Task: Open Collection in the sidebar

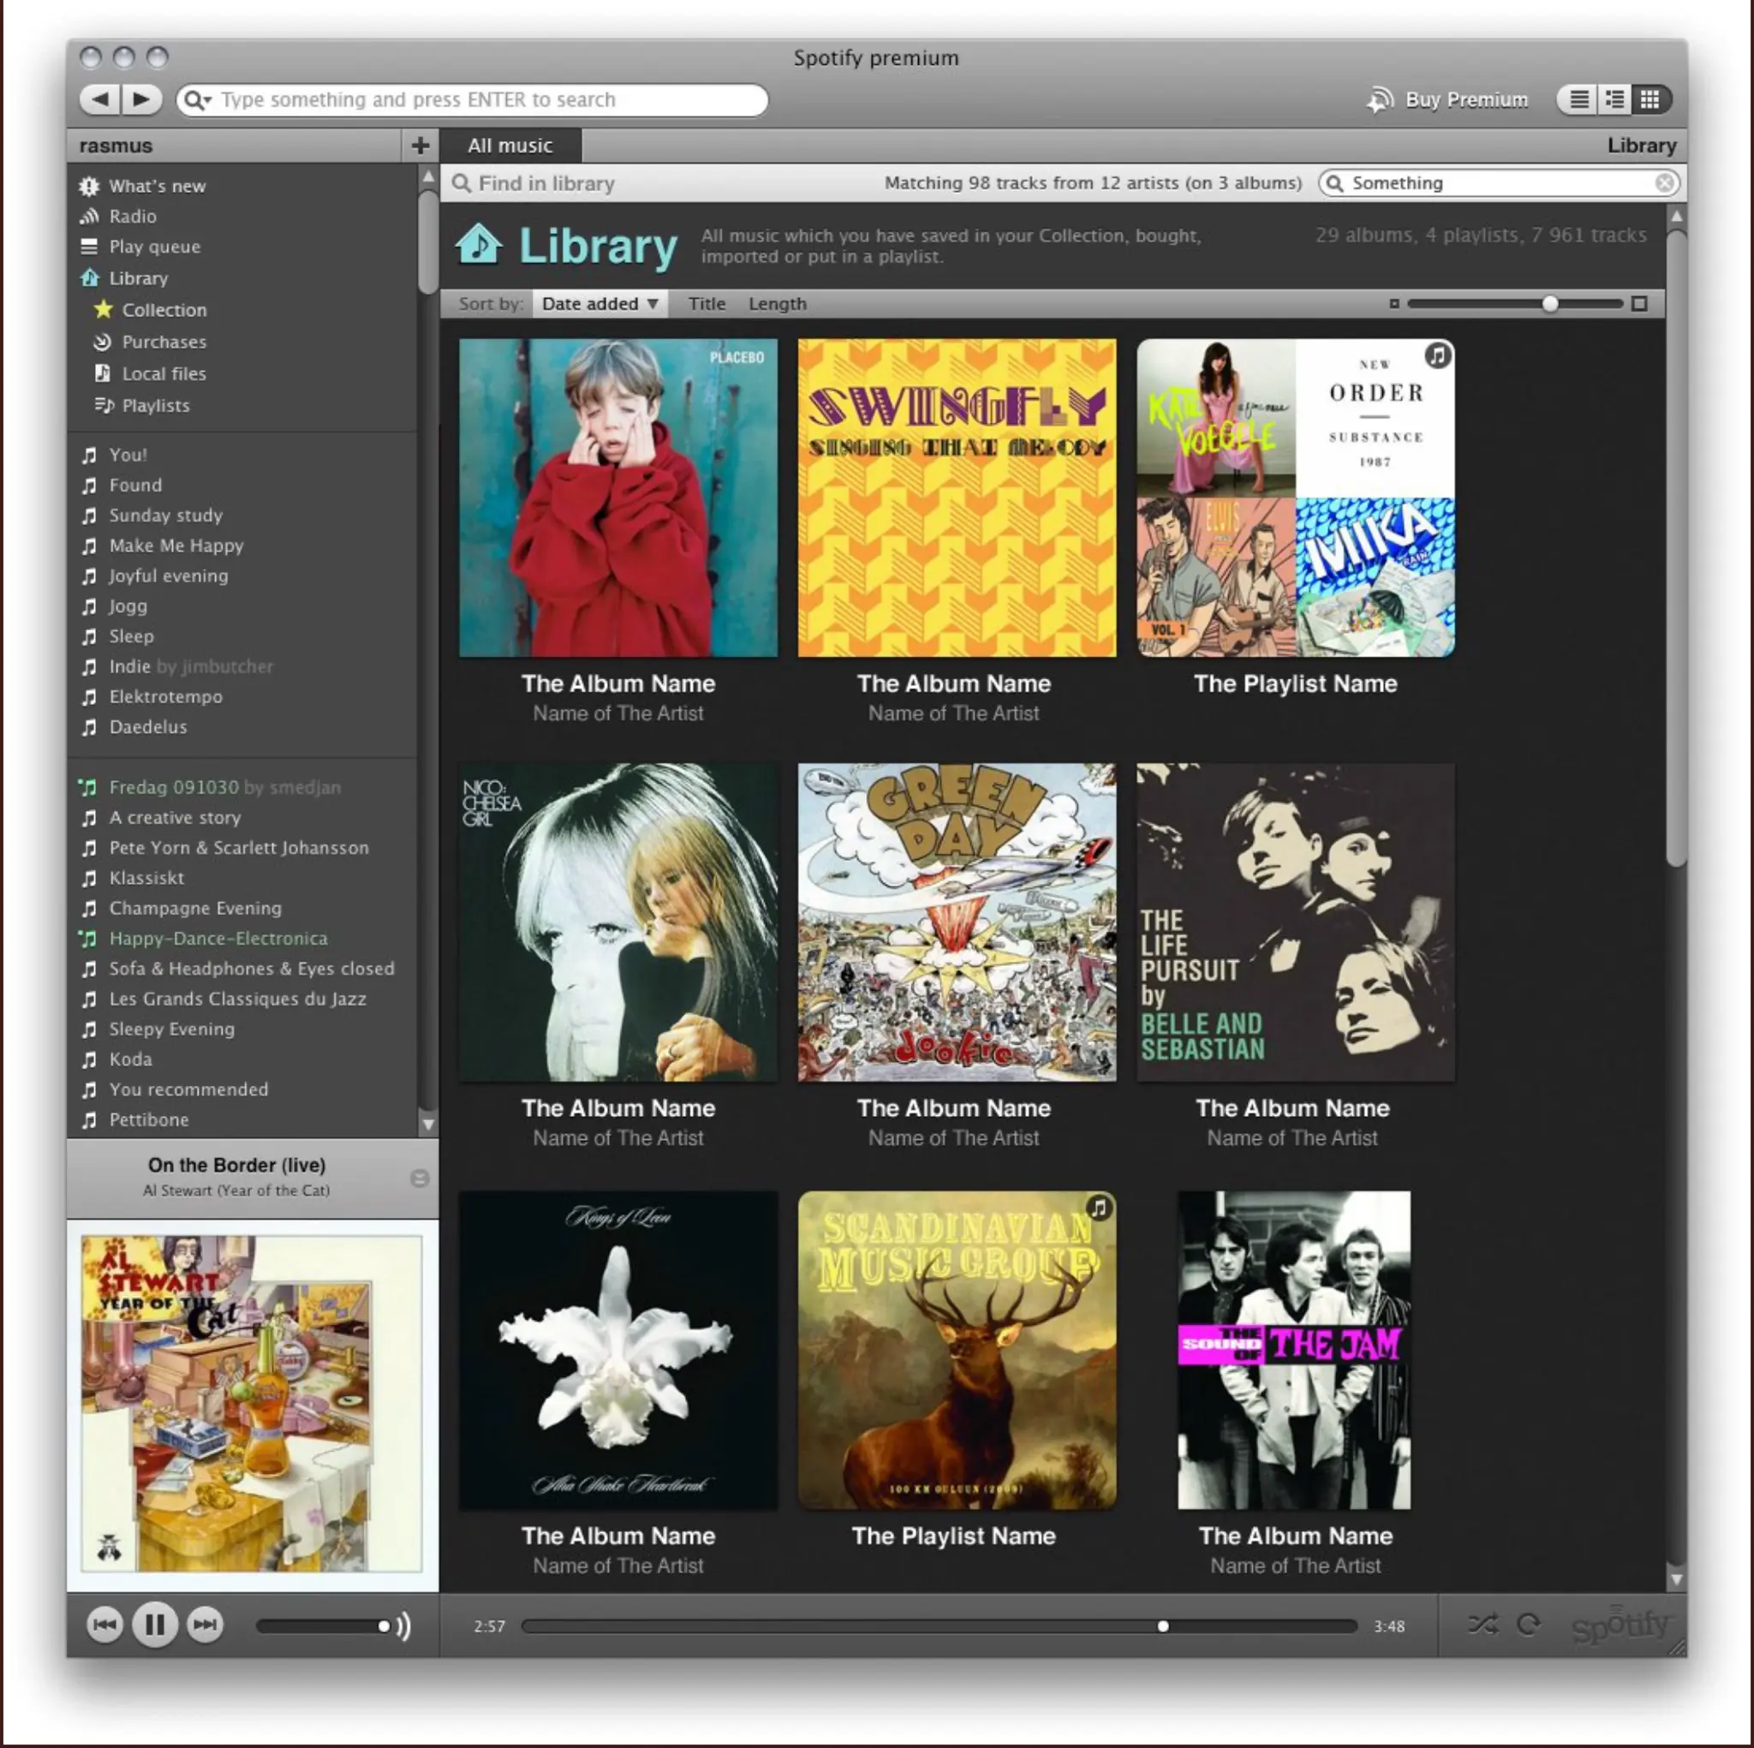Action: click(164, 311)
